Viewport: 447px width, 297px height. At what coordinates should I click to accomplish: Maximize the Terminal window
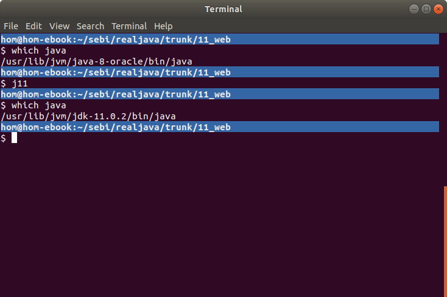tap(426, 9)
